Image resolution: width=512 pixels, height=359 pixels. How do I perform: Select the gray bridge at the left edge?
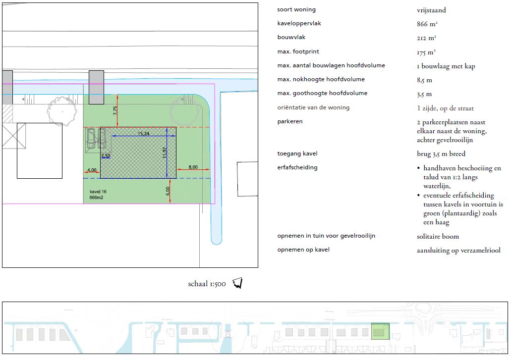[7, 87]
